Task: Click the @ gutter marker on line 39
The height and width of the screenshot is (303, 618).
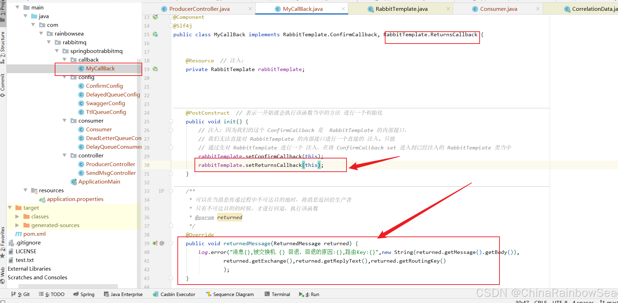Action: (162, 243)
